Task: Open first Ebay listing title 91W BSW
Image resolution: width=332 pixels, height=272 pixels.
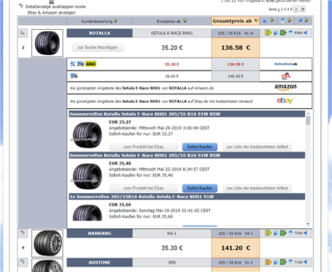Action: (145, 114)
